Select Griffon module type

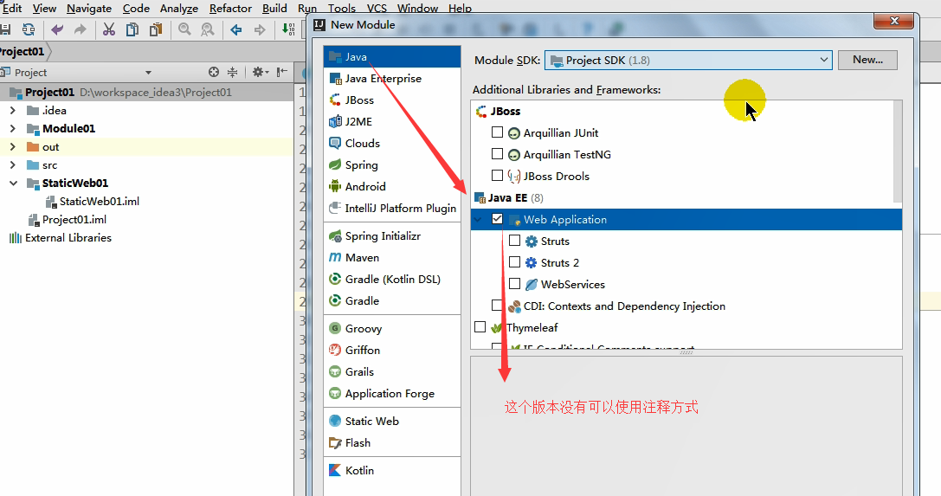click(392, 351)
